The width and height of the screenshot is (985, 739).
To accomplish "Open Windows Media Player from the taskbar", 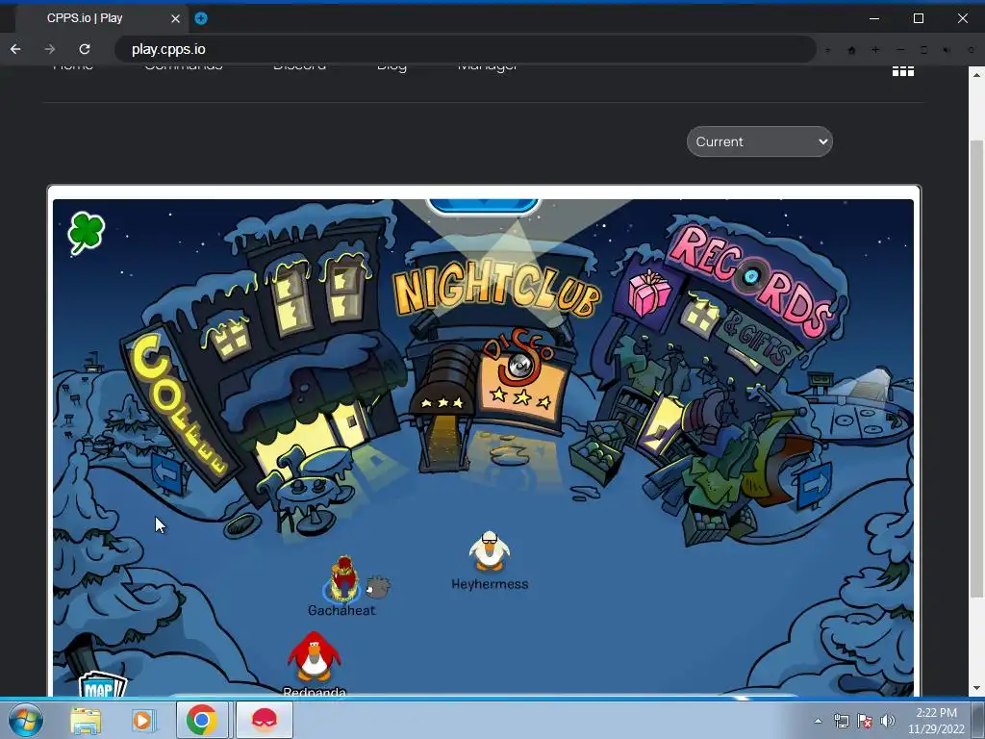I will coord(142,720).
